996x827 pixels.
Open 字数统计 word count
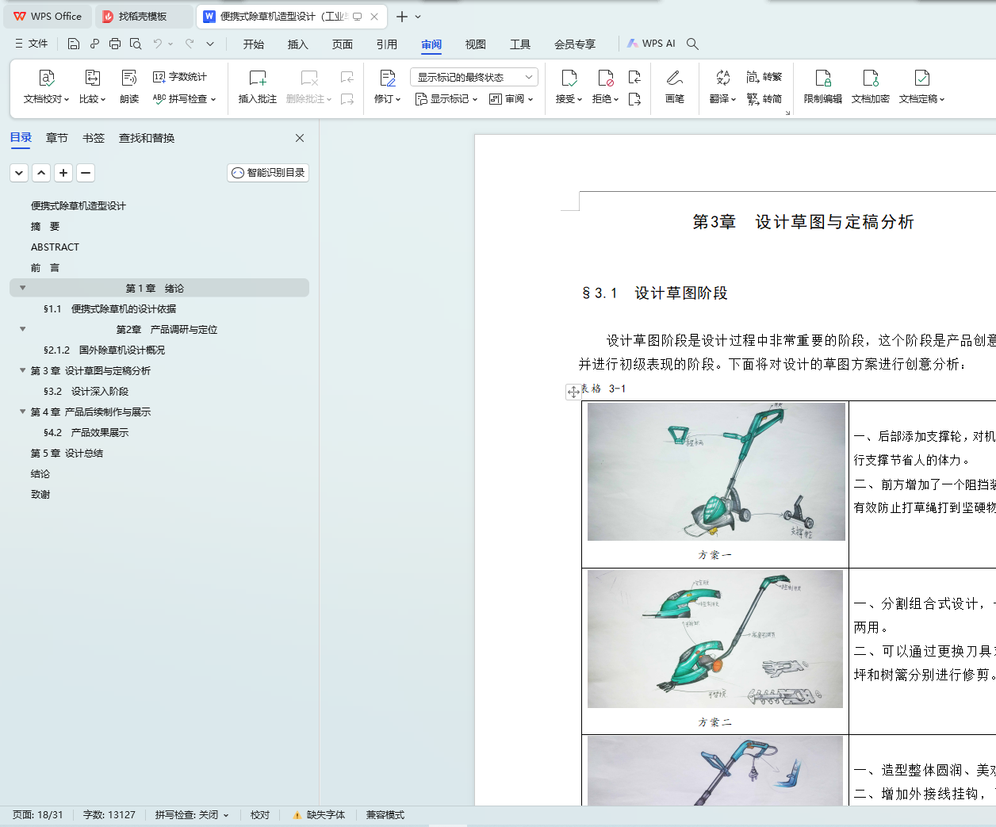[180, 77]
